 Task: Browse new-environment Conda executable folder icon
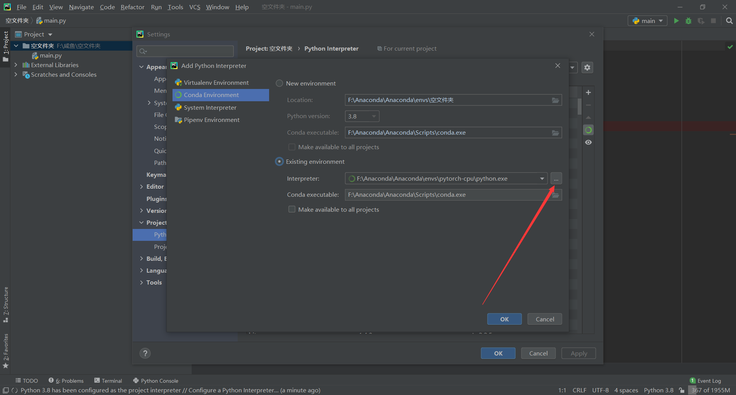pyautogui.click(x=555, y=133)
